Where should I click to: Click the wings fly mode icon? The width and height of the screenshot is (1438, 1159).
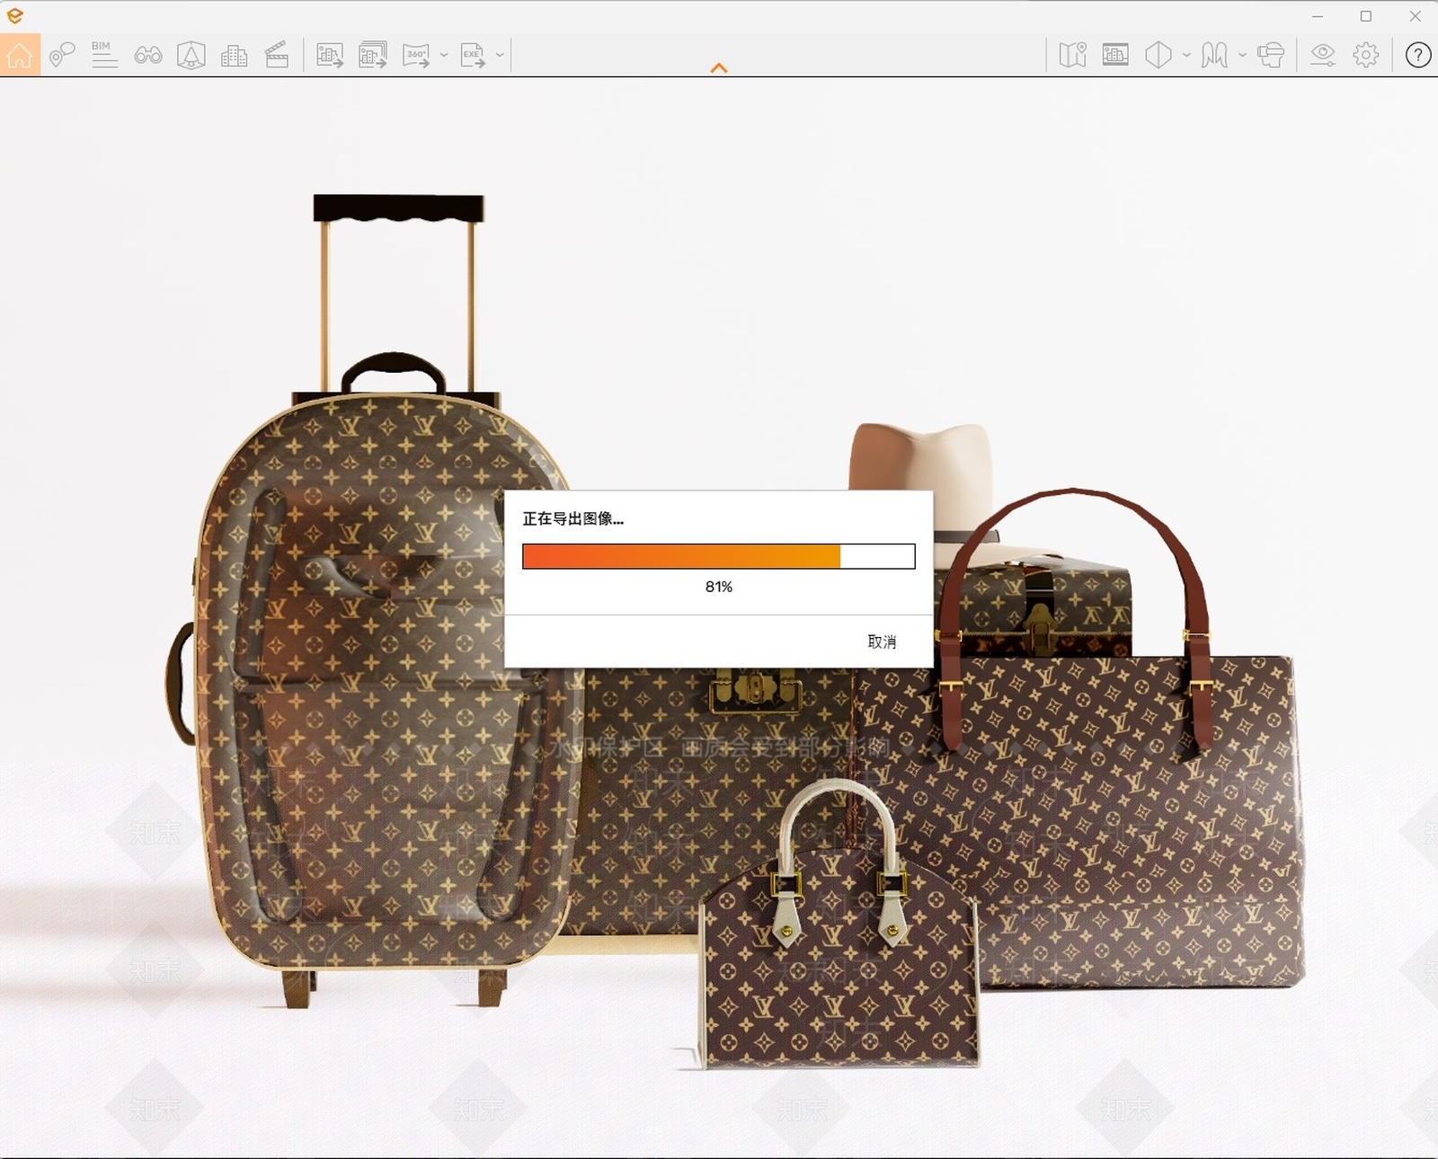tap(1214, 55)
